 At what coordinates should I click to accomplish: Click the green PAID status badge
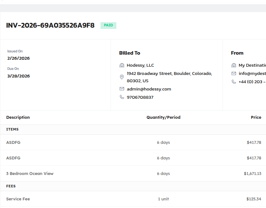pos(108,25)
